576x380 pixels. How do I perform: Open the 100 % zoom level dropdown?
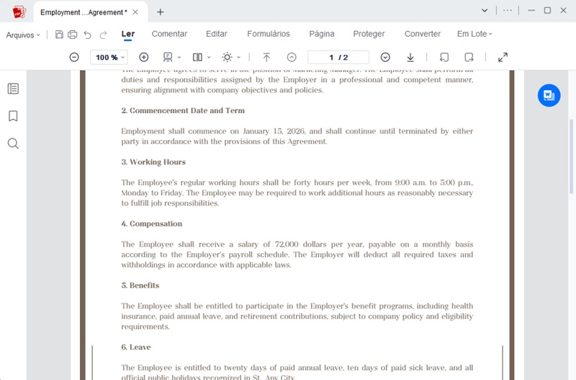pyautogui.click(x=109, y=57)
